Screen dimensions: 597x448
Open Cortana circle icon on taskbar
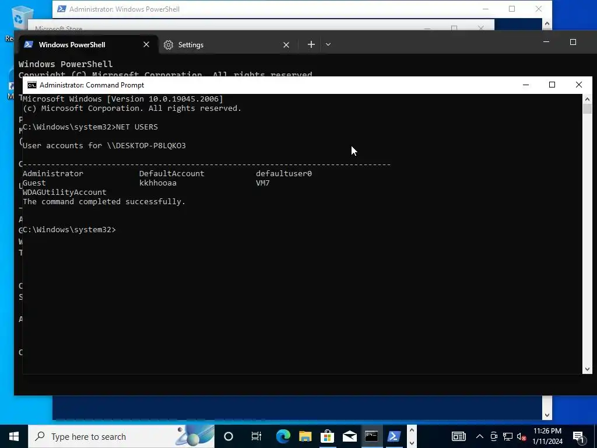pyautogui.click(x=229, y=436)
